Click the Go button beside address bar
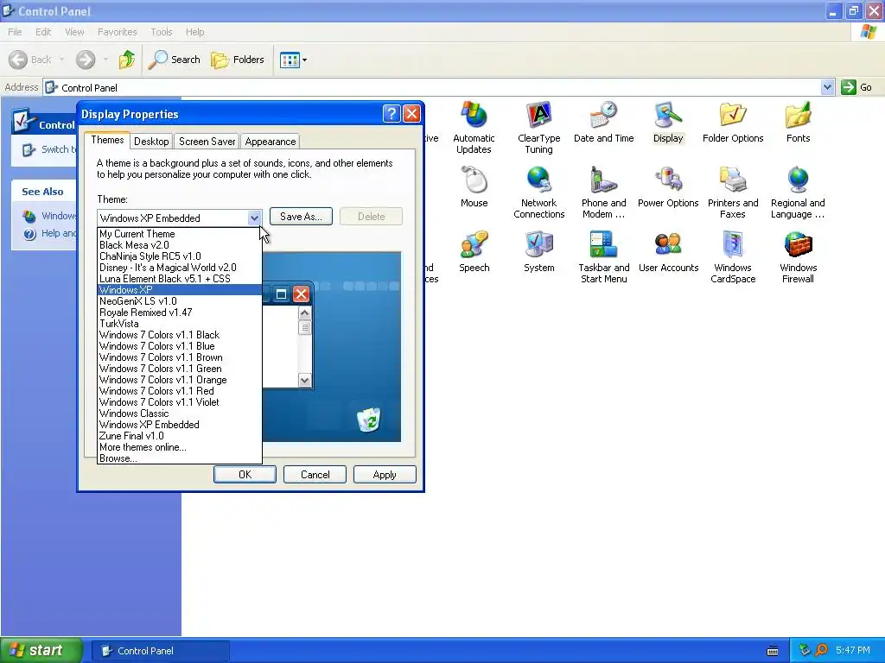Image resolution: width=885 pixels, height=663 pixels. [x=856, y=87]
